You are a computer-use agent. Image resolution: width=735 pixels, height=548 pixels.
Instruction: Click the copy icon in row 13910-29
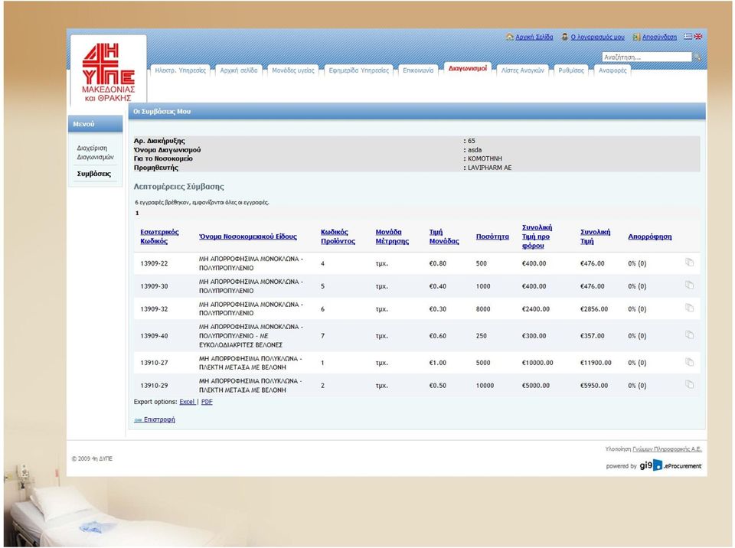pyautogui.click(x=689, y=384)
